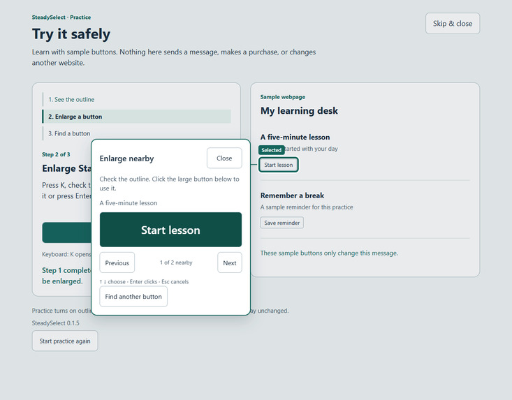Click the Selected badge label
Image resolution: width=512 pixels, height=400 pixels.
click(x=271, y=150)
